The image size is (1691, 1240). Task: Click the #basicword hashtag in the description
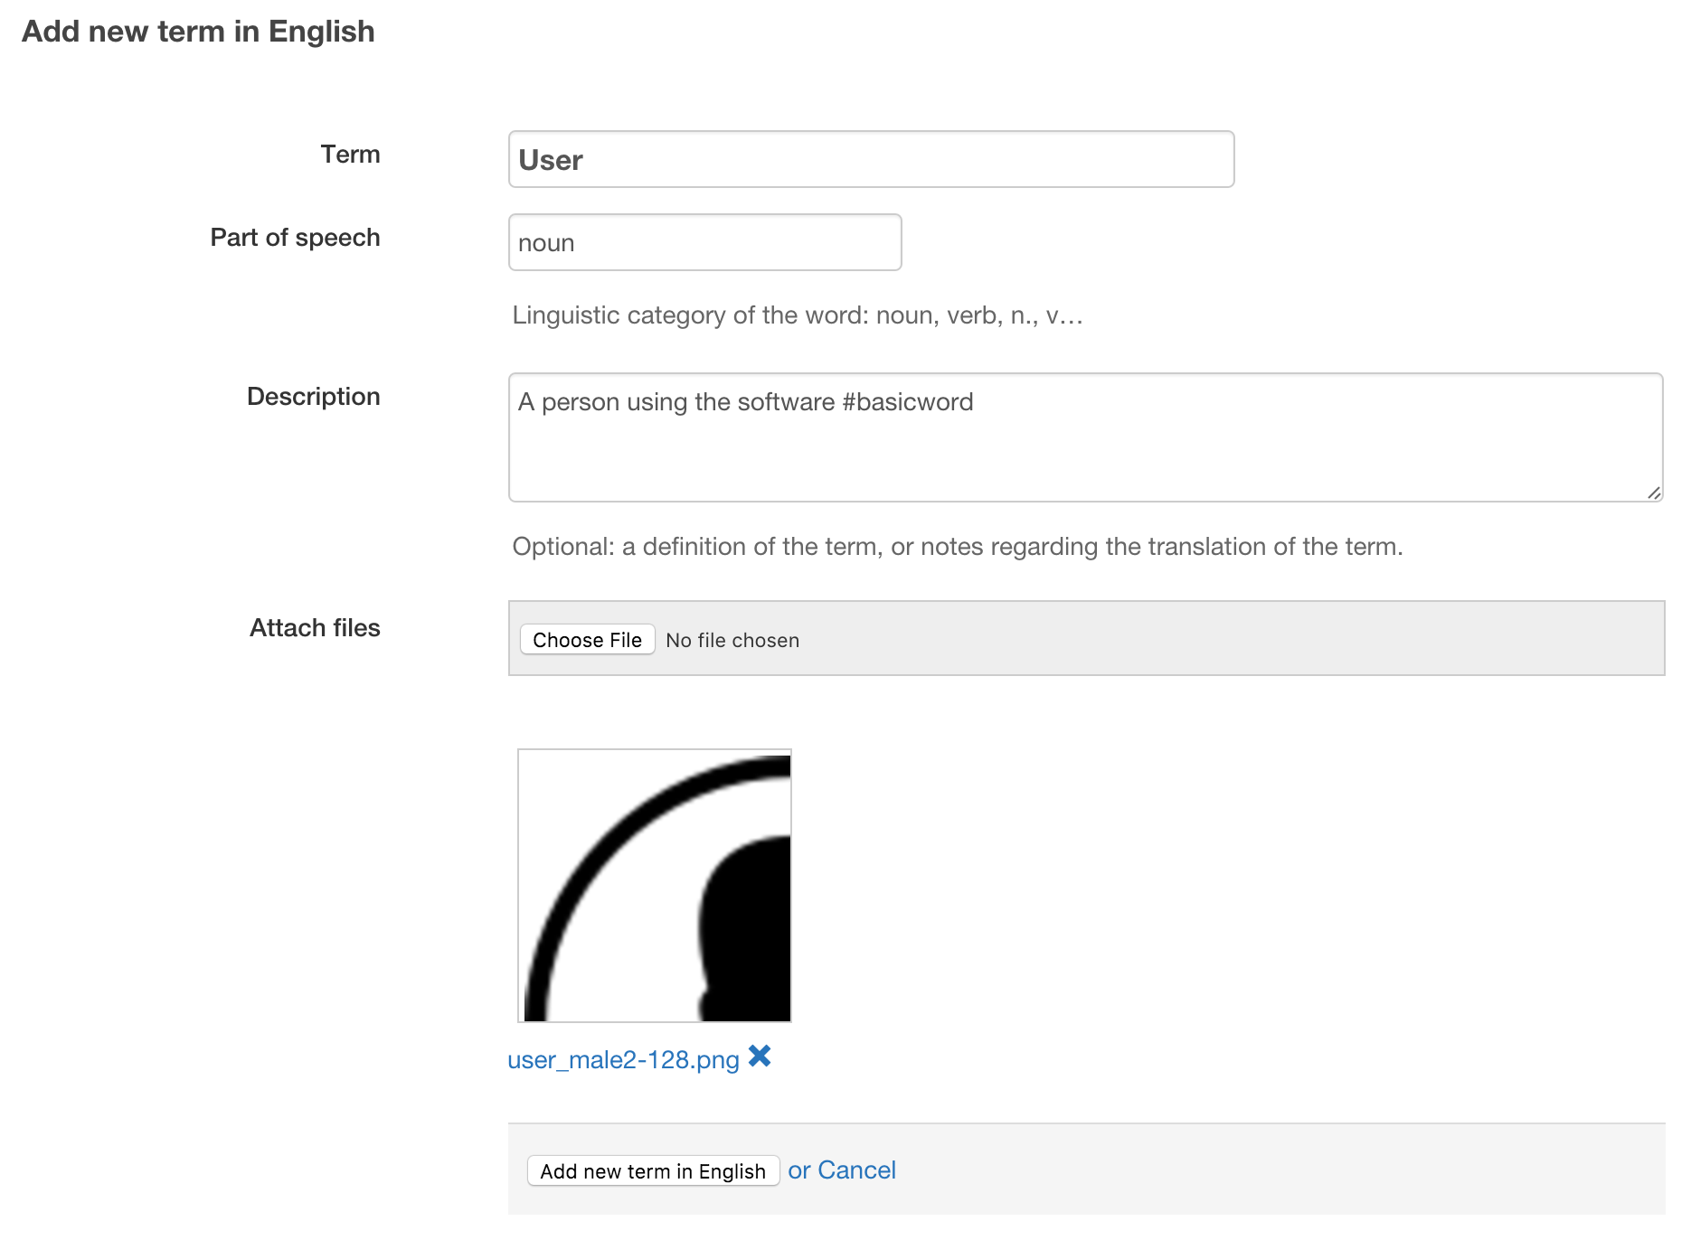point(907,402)
